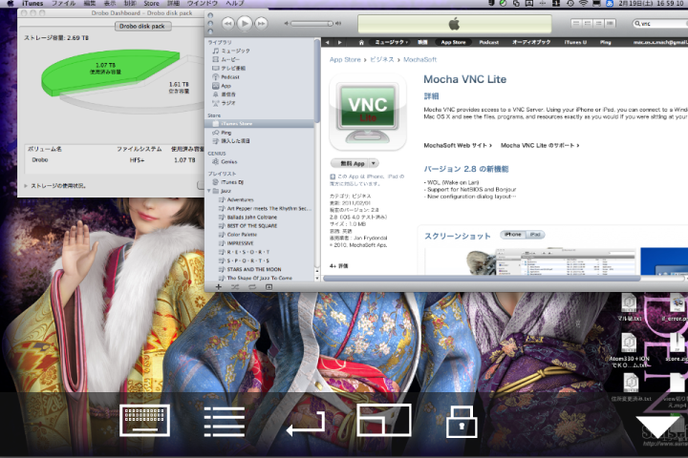Screen dimensions: 688x458
Task: Click the iTunes sidebar vertical scrollbar
Action: (317, 80)
